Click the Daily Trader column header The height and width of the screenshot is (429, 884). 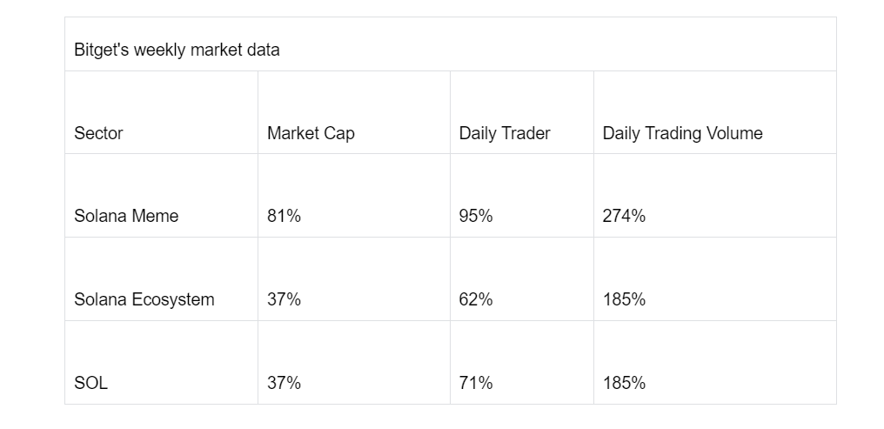click(x=505, y=133)
